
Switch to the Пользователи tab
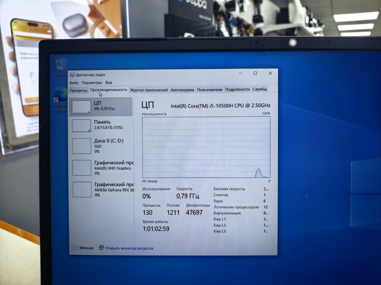(210, 90)
